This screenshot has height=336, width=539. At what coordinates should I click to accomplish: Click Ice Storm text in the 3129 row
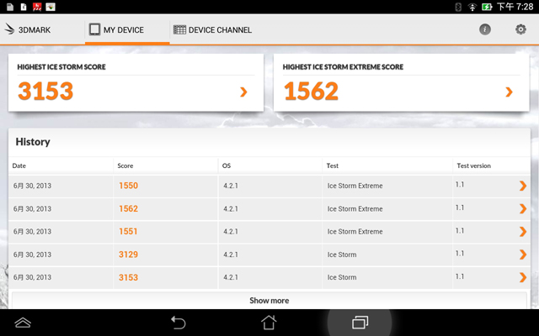click(342, 255)
